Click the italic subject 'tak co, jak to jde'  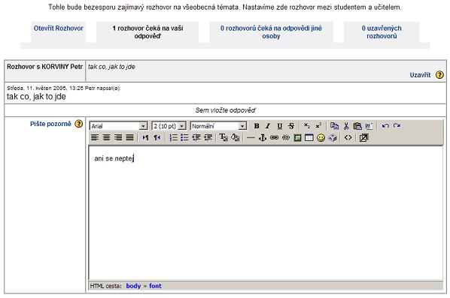111,67
